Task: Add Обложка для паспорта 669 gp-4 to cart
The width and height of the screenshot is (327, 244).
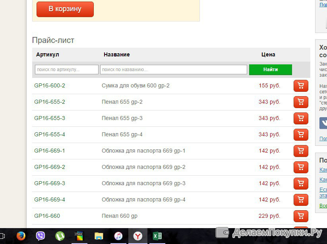Action: [x=301, y=200]
